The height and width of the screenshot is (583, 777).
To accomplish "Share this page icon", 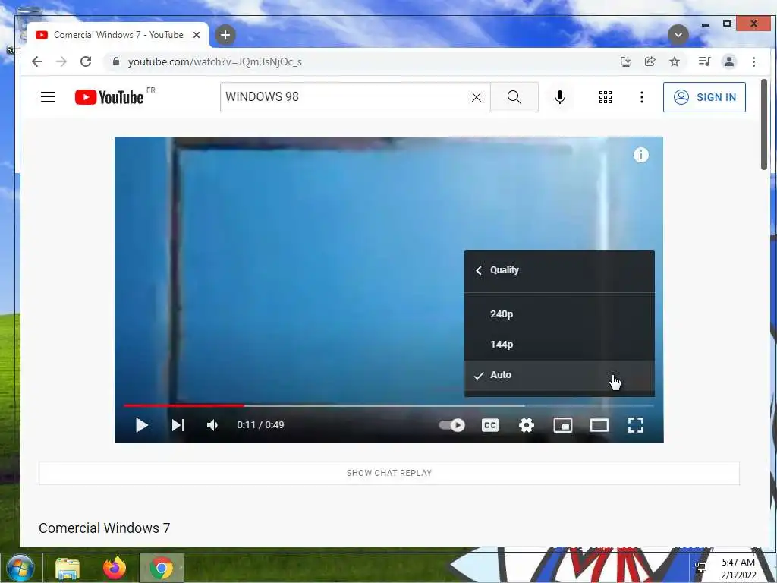I will 650,61.
